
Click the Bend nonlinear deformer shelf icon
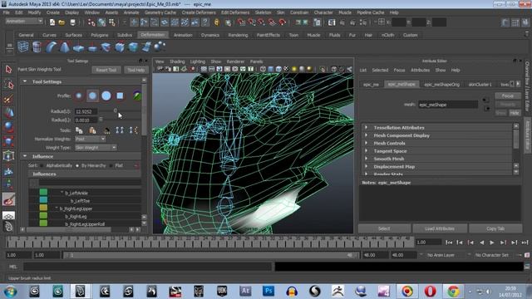click(x=51, y=47)
